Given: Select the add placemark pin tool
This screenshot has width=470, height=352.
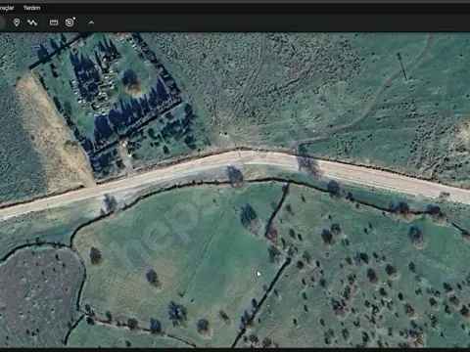Looking at the screenshot, I should coord(17,22).
